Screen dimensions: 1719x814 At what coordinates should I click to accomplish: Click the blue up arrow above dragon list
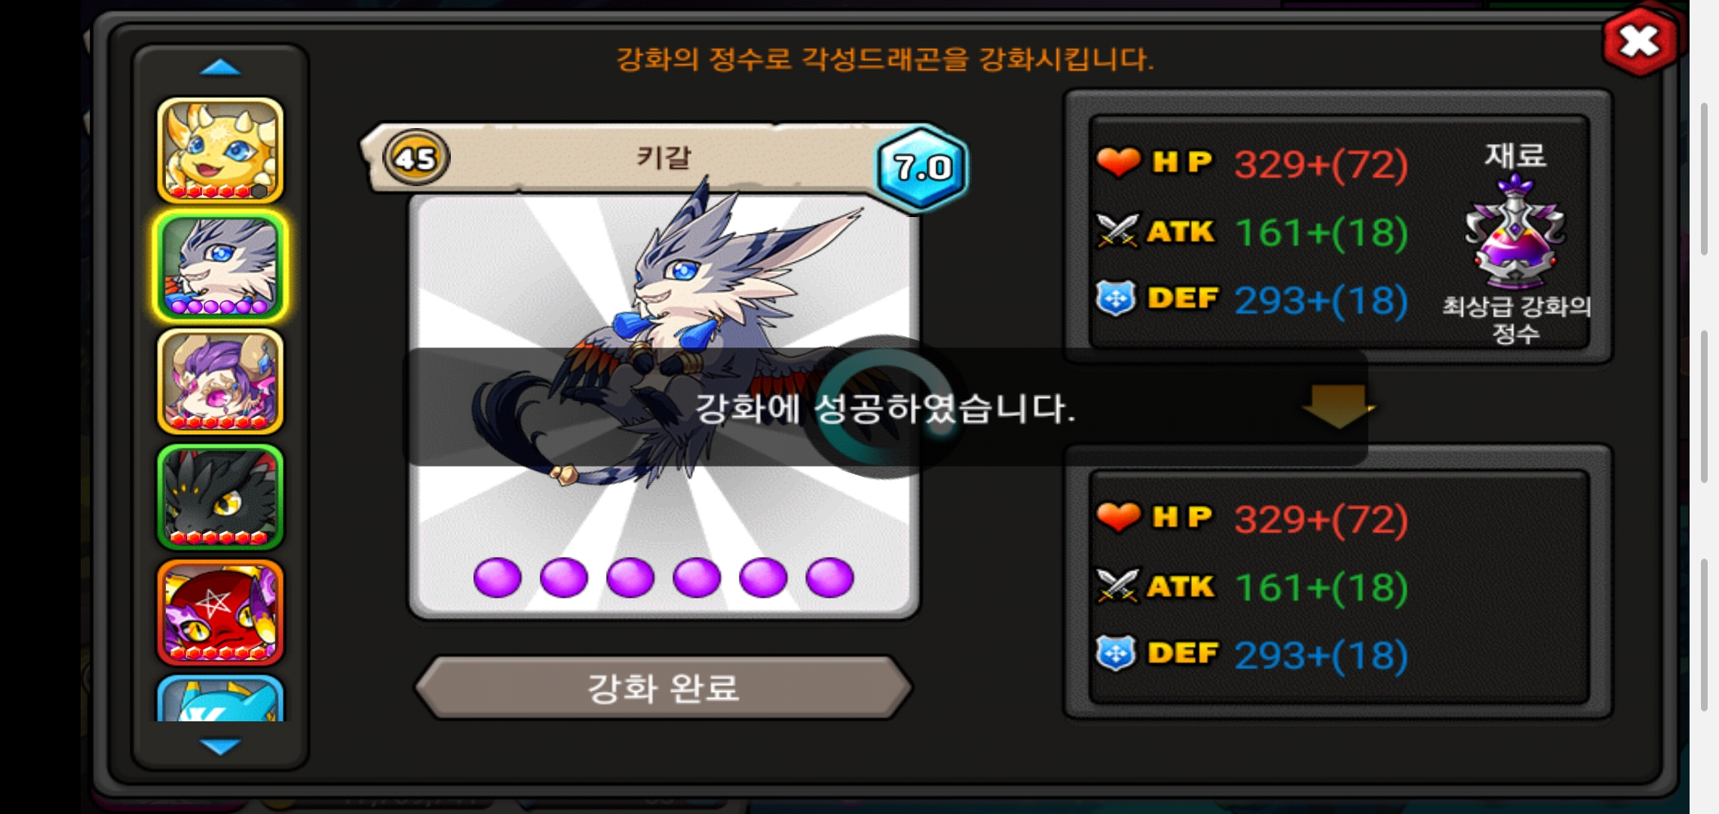pos(220,68)
